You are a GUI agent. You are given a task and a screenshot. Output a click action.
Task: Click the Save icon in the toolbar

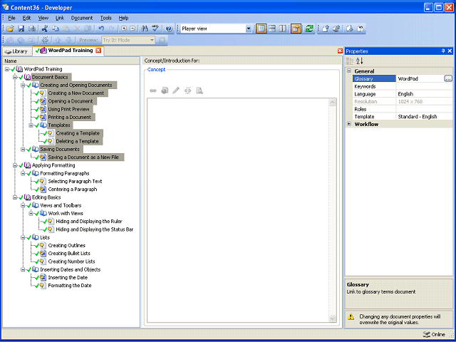(x=21, y=28)
